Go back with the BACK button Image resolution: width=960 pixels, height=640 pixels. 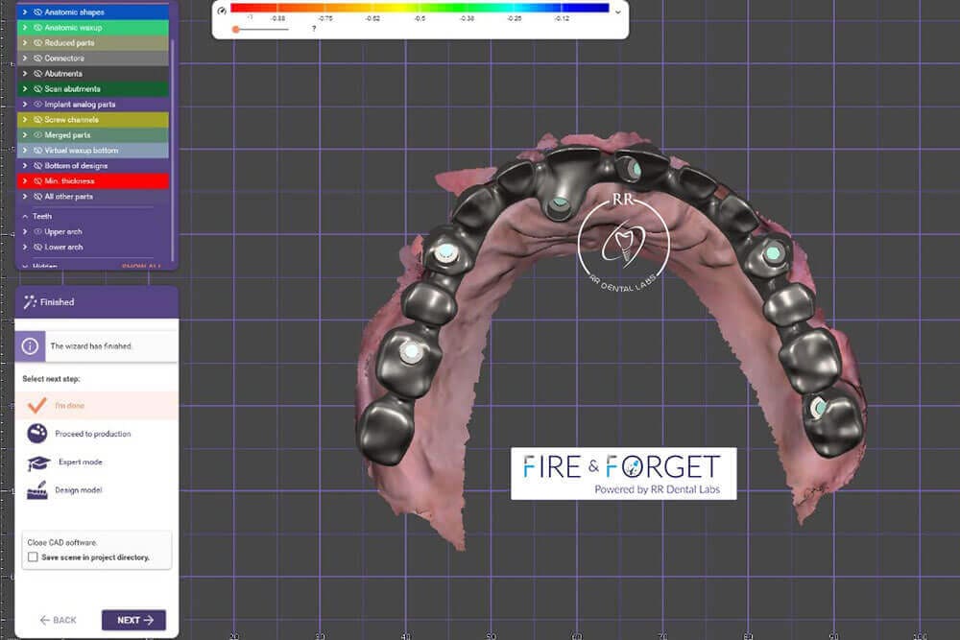[58, 620]
